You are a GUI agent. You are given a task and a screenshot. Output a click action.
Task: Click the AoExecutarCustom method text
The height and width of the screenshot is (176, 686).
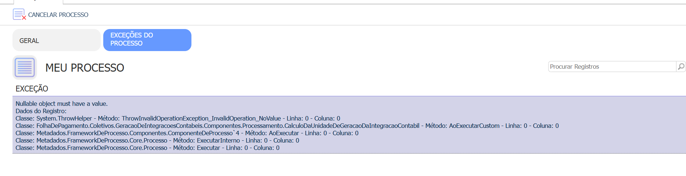[x=474, y=126]
